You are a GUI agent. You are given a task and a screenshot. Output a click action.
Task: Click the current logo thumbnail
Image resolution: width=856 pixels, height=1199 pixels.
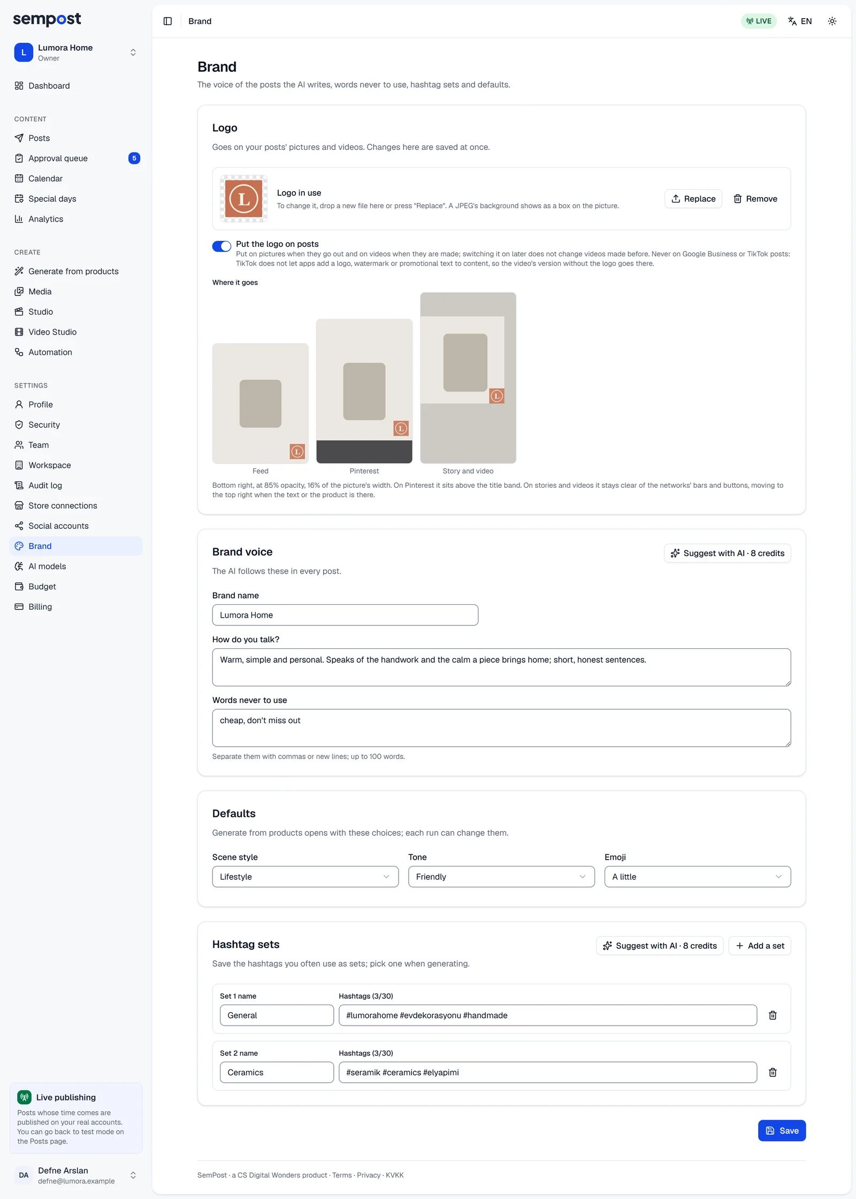[x=244, y=199]
